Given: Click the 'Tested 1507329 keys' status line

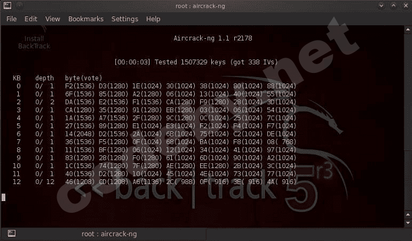Looking at the screenshot, I should [196, 62].
